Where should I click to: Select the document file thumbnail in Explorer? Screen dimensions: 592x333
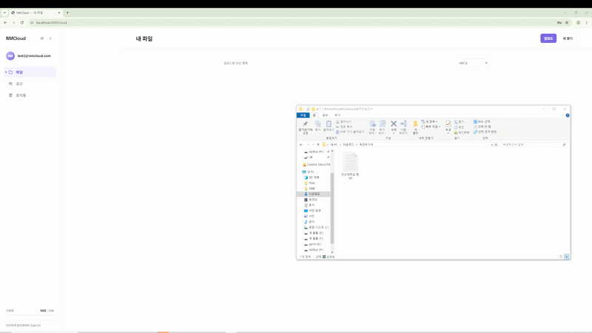point(350,165)
